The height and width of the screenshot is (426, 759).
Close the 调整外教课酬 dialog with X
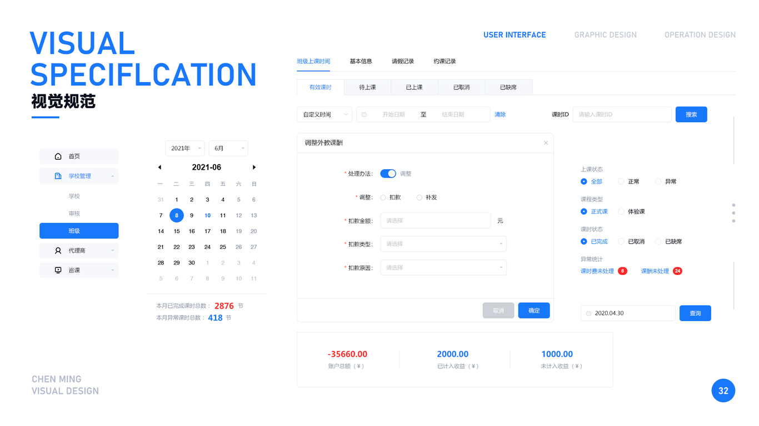pos(546,143)
